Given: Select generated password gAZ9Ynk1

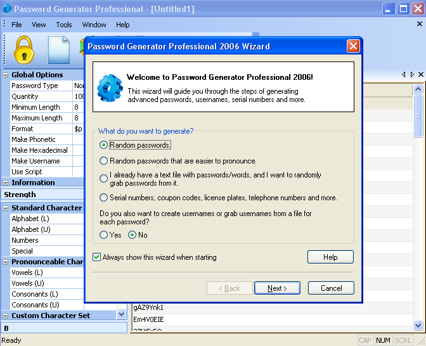Looking at the screenshot, I should [272, 308].
